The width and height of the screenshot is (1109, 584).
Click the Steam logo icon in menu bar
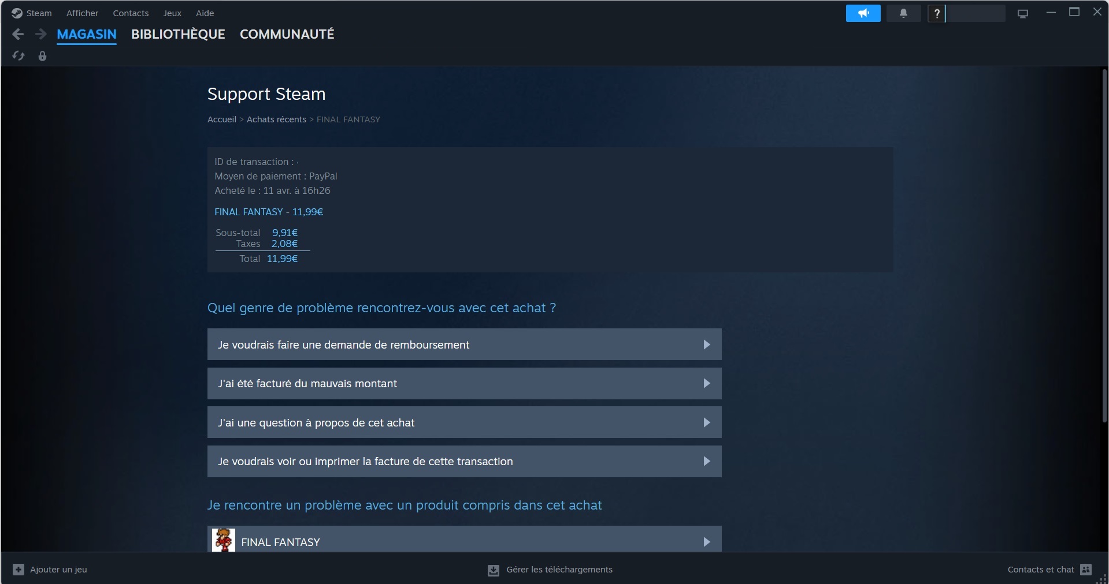click(17, 13)
